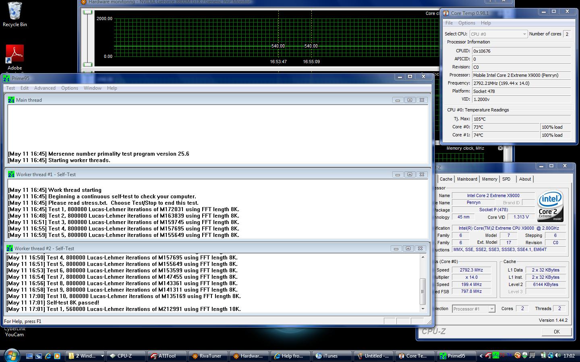The height and width of the screenshot is (362, 580).
Task: Switch to Hardware monitoring taskbar button
Action: coord(249,356)
